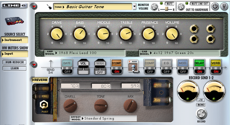
Task: Click the power standby button icon
Action: pyautogui.click(x=215, y=6)
